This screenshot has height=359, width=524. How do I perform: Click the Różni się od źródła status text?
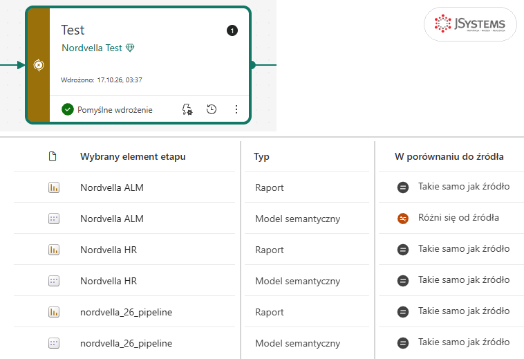click(x=458, y=218)
